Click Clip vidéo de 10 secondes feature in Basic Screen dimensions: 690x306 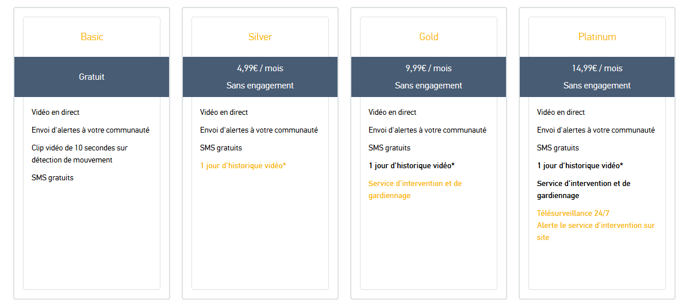pos(79,154)
